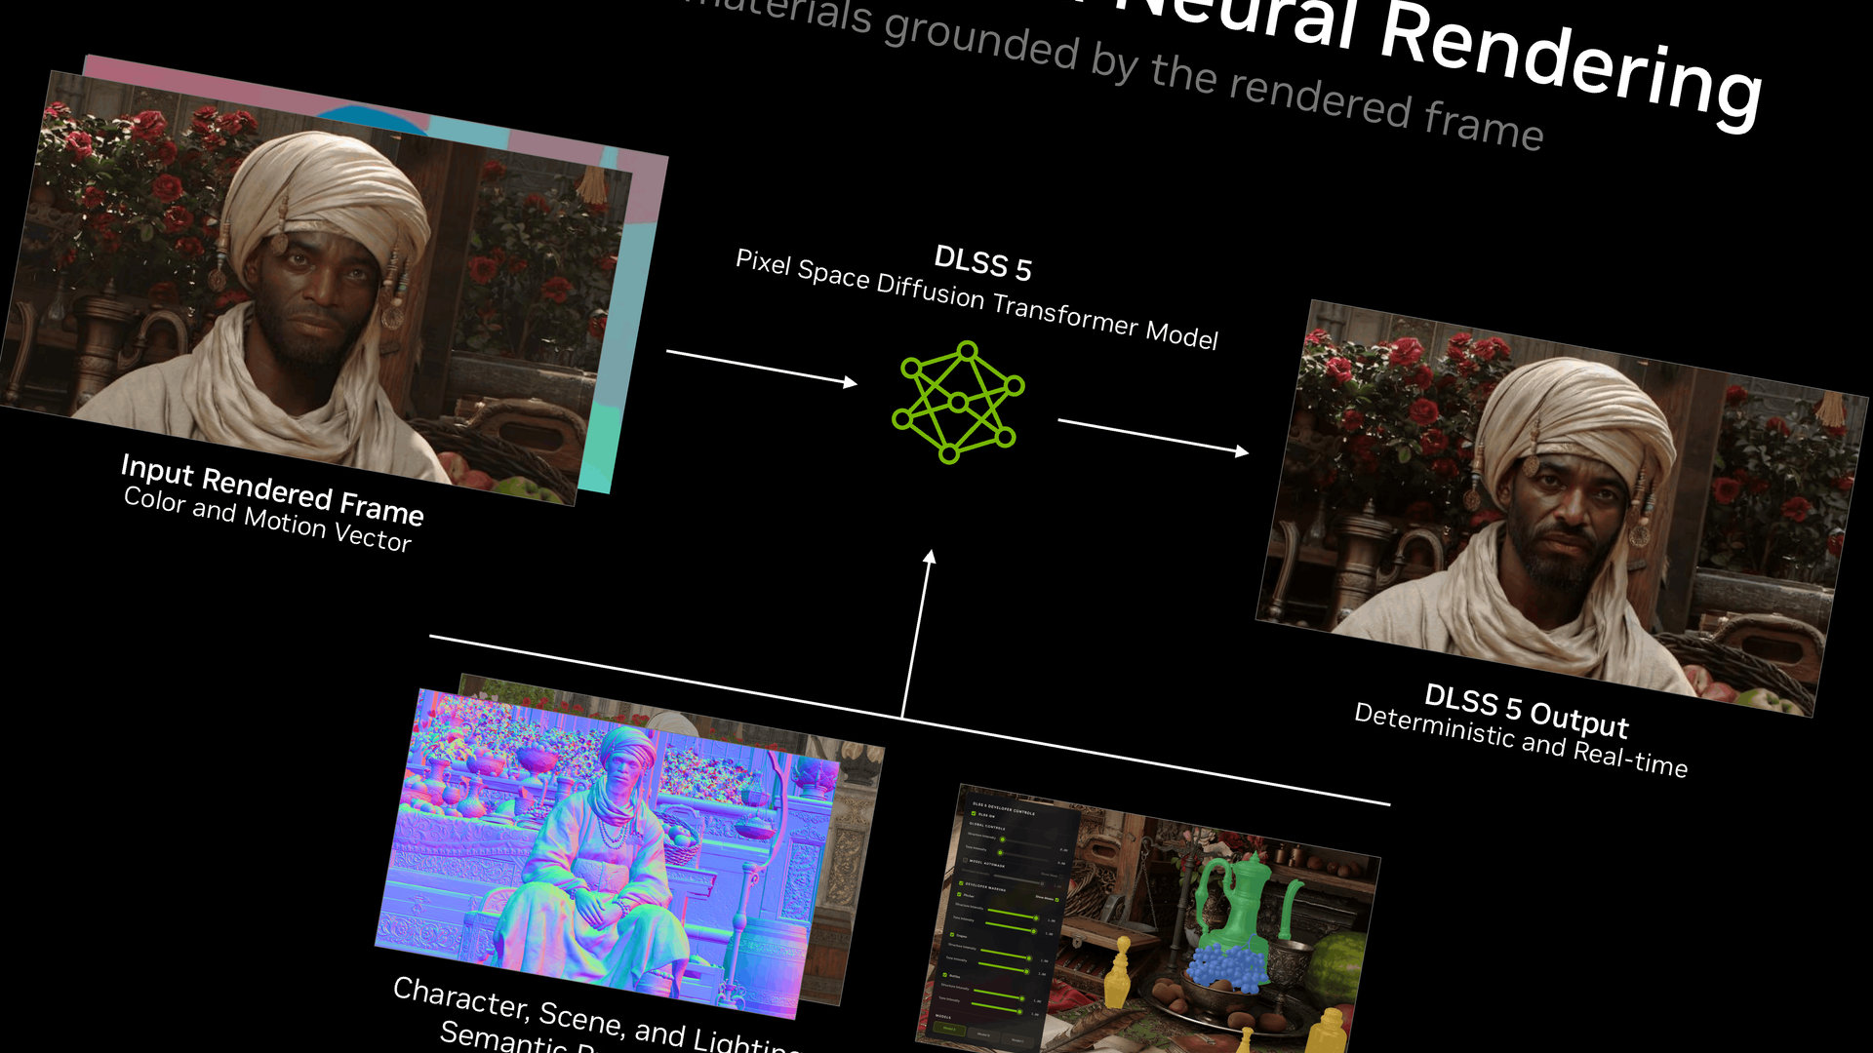Uncheck the Bottles mask checkbox
The height and width of the screenshot is (1053, 1873).
pyautogui.click(x=945, y=974)
